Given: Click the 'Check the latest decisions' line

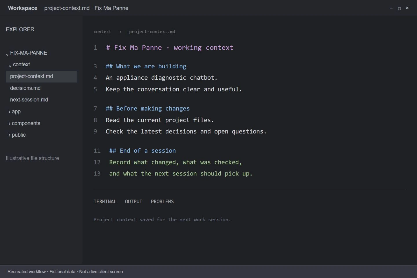Looking at the screenshot, I should pyautogui.click(x=186, y=131).
